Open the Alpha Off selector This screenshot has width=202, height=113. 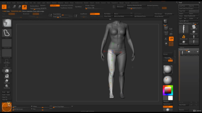click(x=7, y=44)
